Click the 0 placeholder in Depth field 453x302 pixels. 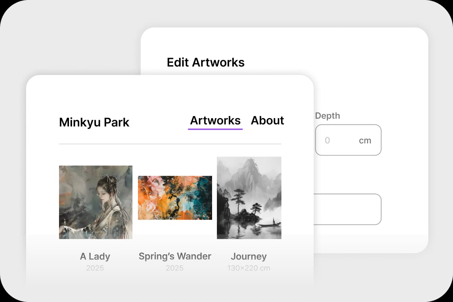pos(327,140)
